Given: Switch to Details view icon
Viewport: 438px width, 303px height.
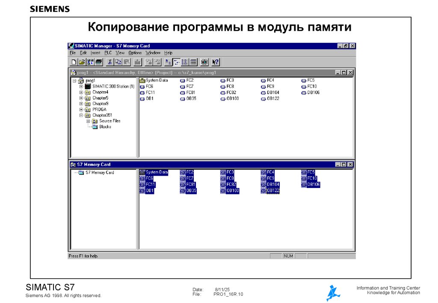Looking at the screenshot, I should click(193, 62).
